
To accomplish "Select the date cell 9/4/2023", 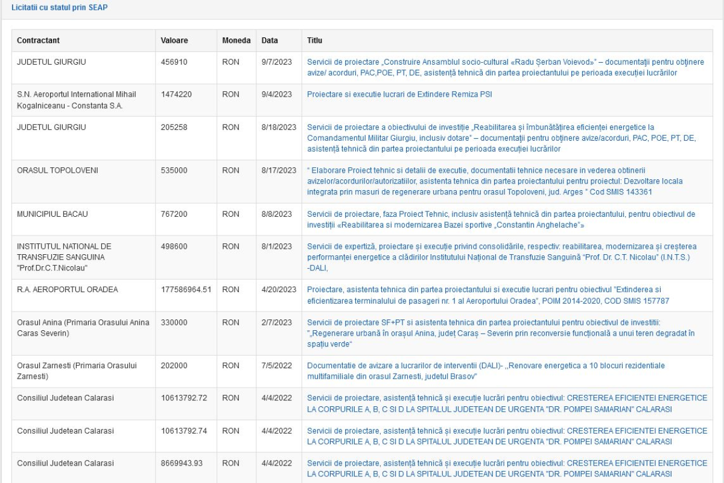I will pos(276,94).
